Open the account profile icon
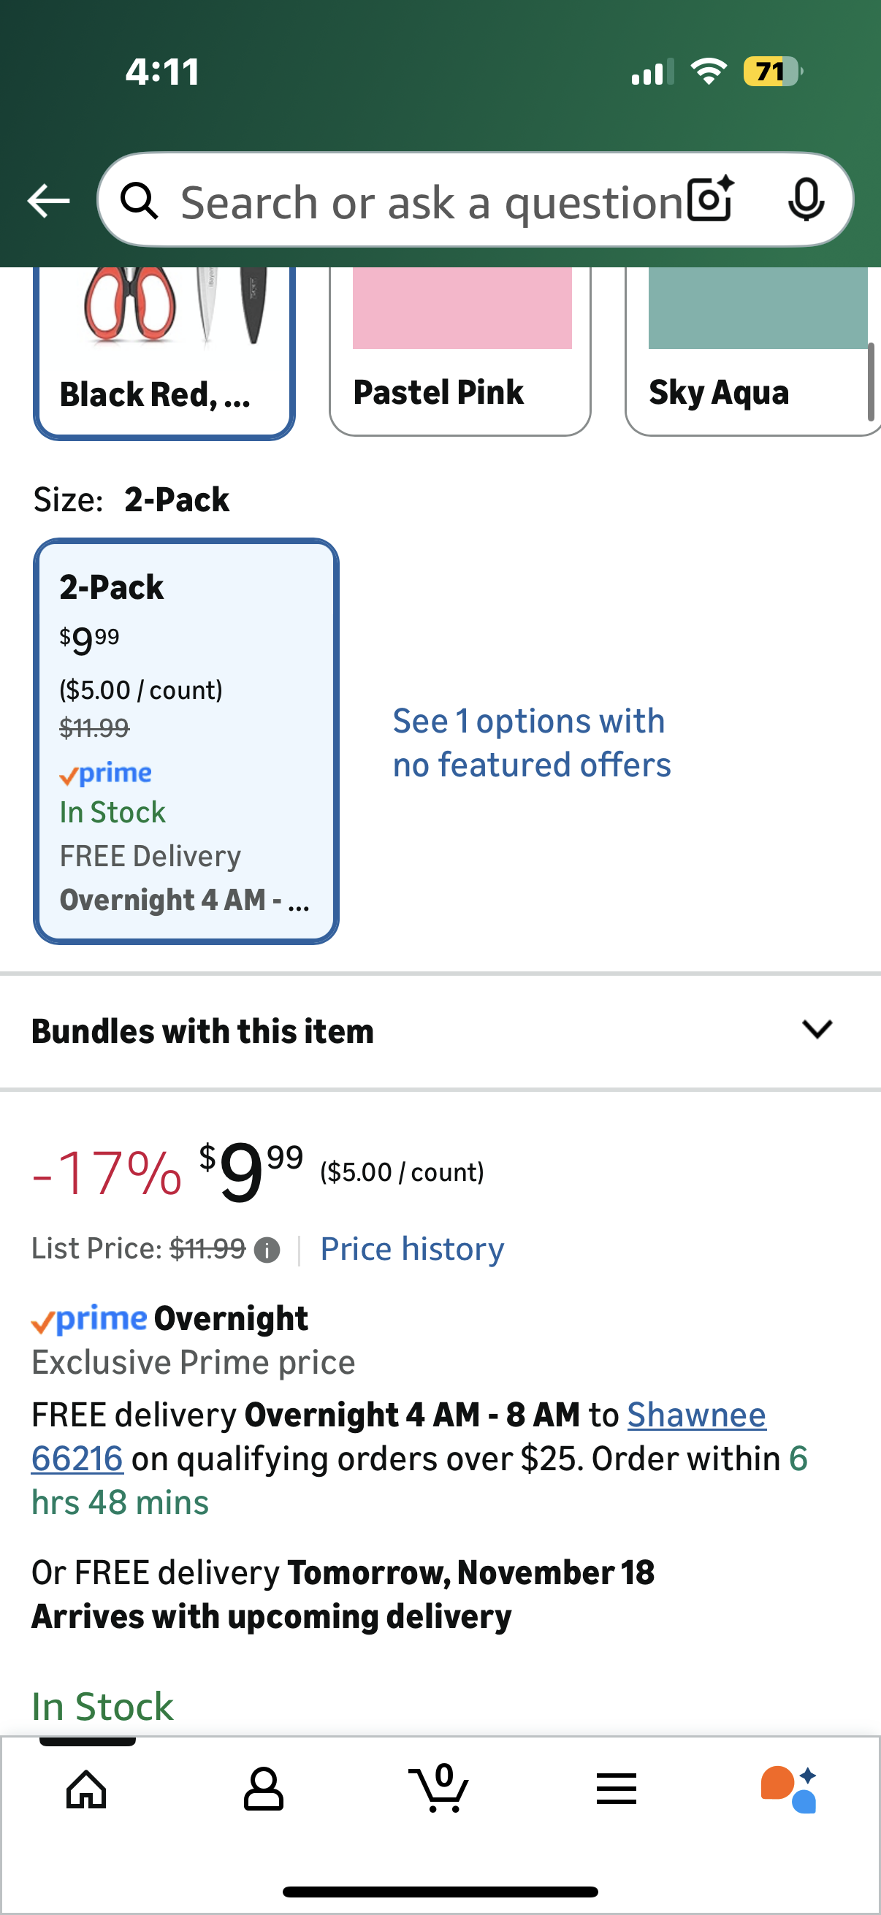The height and width of the screenshot is (1915, 881). (263, 1789)
